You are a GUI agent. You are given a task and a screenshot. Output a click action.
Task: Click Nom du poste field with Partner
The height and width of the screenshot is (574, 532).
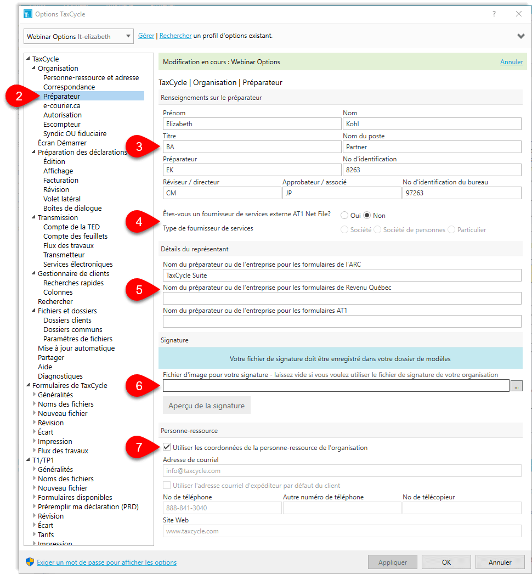point(432,147)
